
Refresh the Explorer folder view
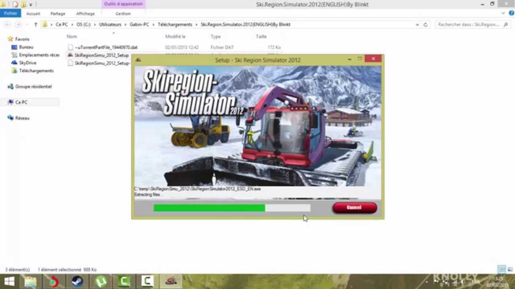pyautogui.click(x=426, y=24)
